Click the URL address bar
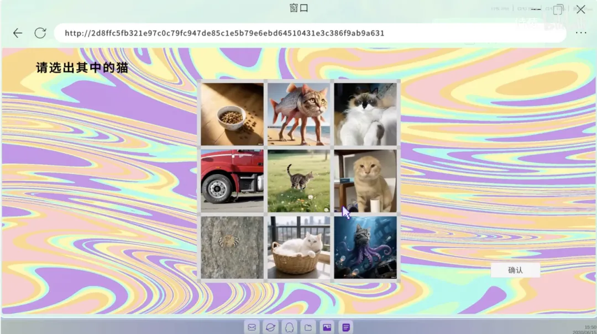 [x=310, y=33]
